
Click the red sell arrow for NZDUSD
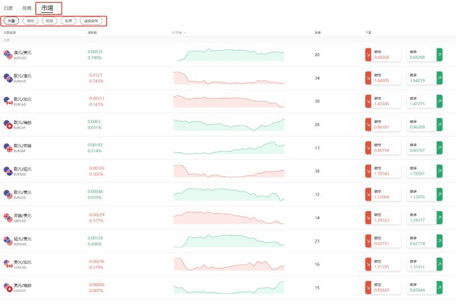point(368,241)
